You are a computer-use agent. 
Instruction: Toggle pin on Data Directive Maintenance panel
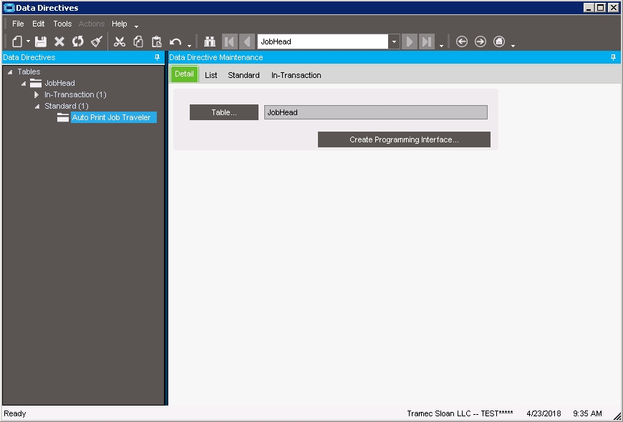[x=613, y=57]
